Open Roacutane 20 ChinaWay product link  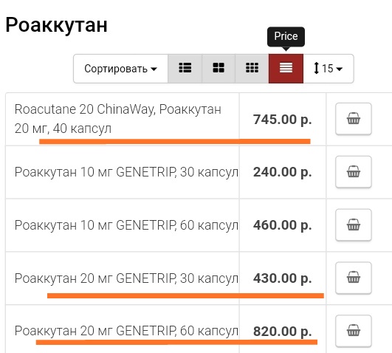(118, 119)
